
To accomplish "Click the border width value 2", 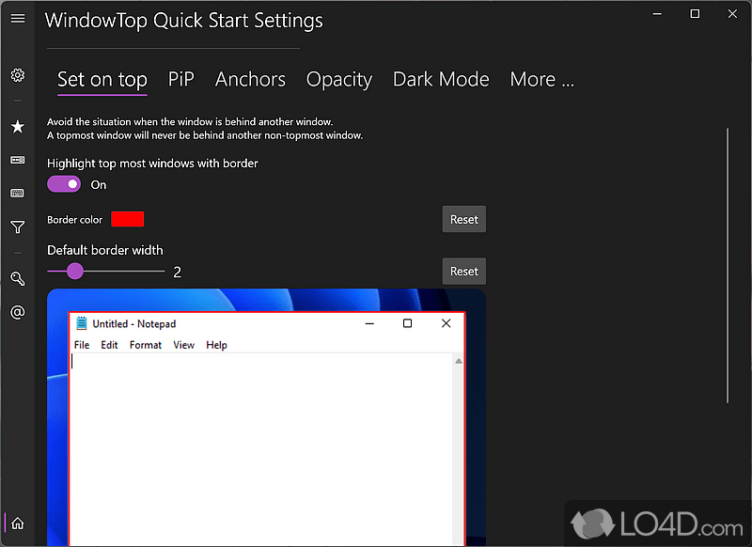I will 177,273.
